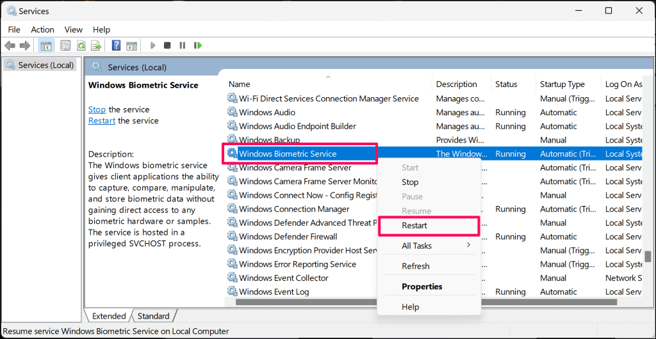Open the blue Help toolbar icon
The height and width of the screenshot is (339, 656).
coord(116,45)
